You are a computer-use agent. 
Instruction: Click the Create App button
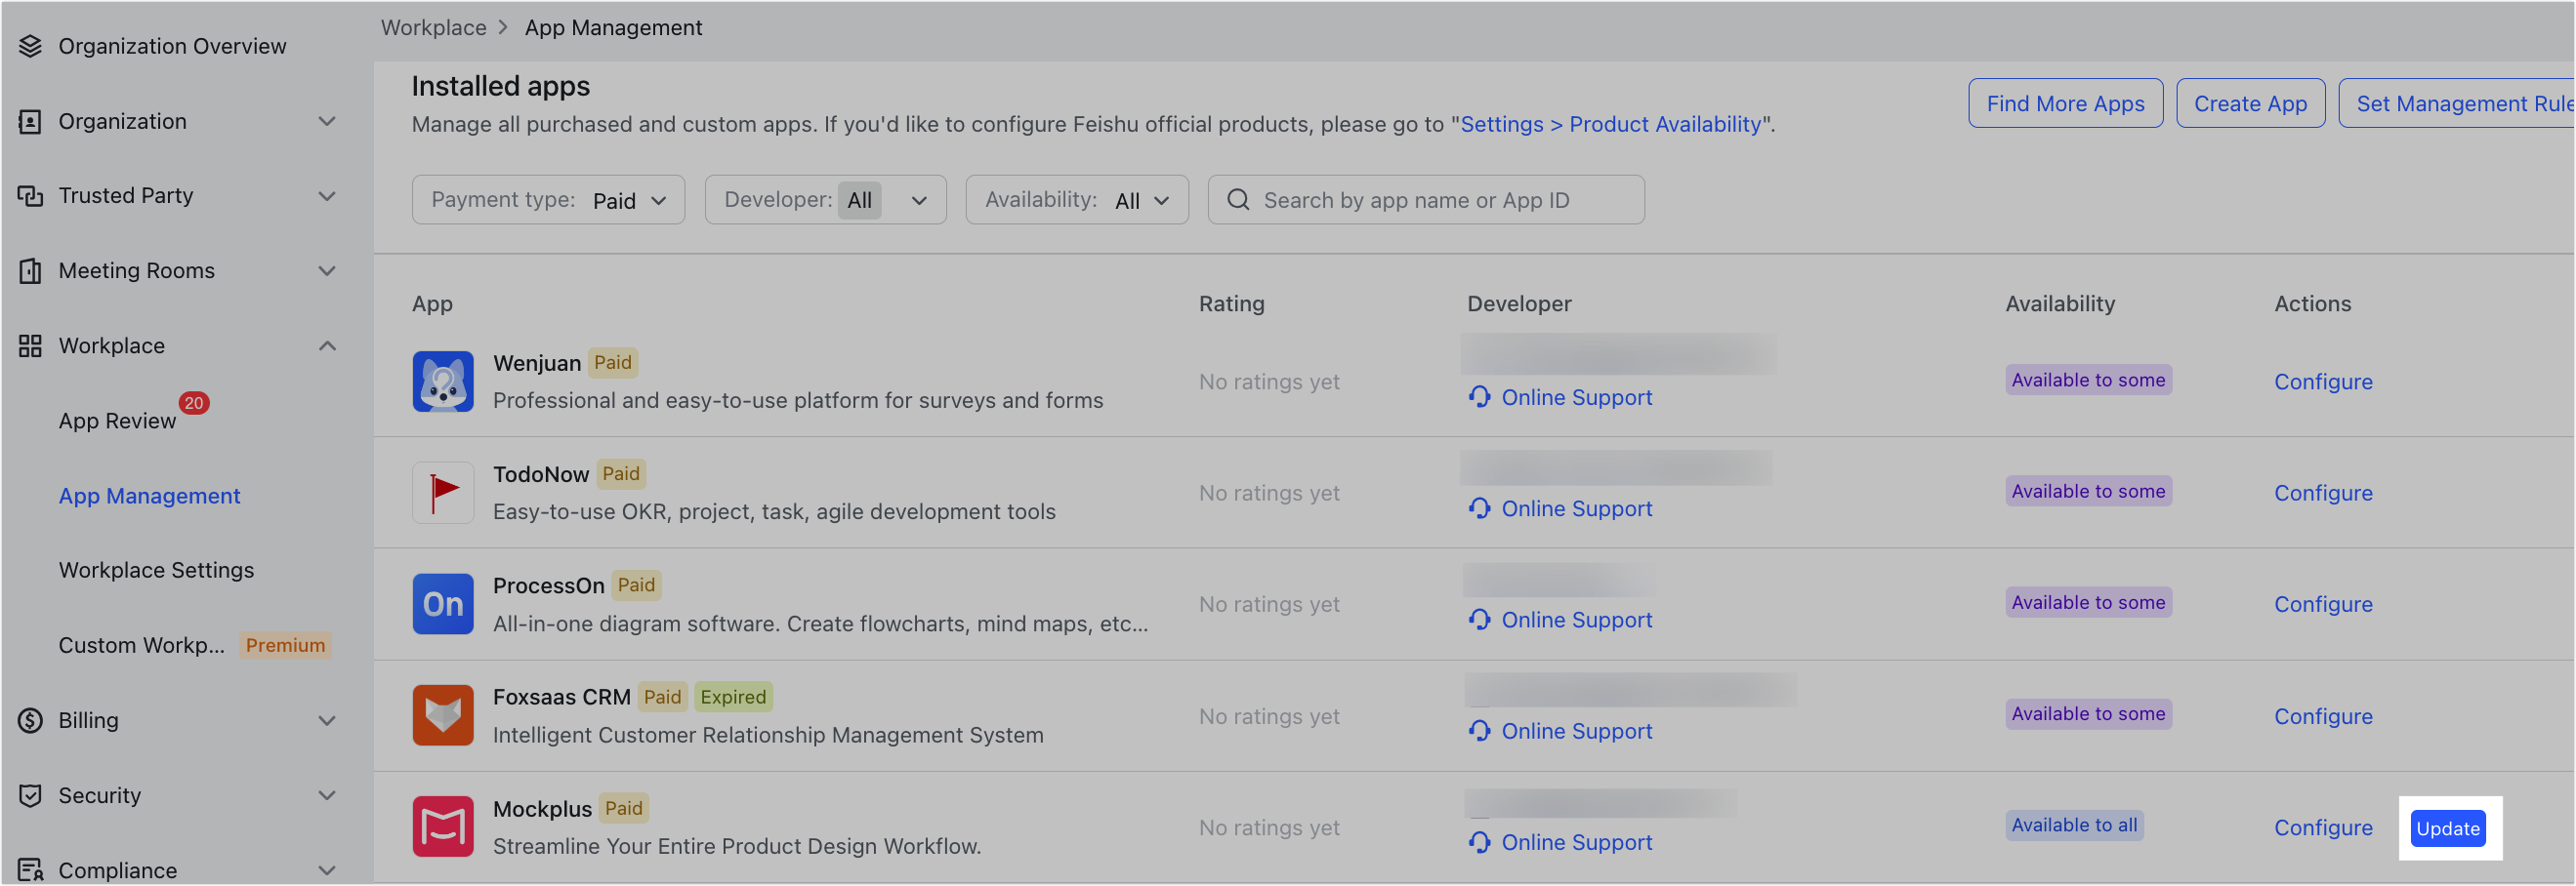2250,102
